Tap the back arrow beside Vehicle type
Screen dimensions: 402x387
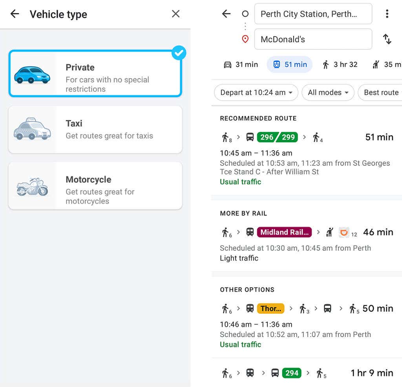click(x=15, y=14)
